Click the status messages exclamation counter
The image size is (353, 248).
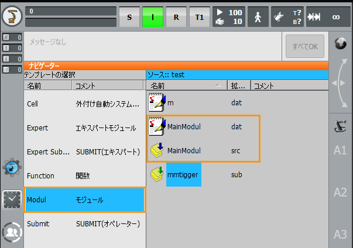[12, 48]
